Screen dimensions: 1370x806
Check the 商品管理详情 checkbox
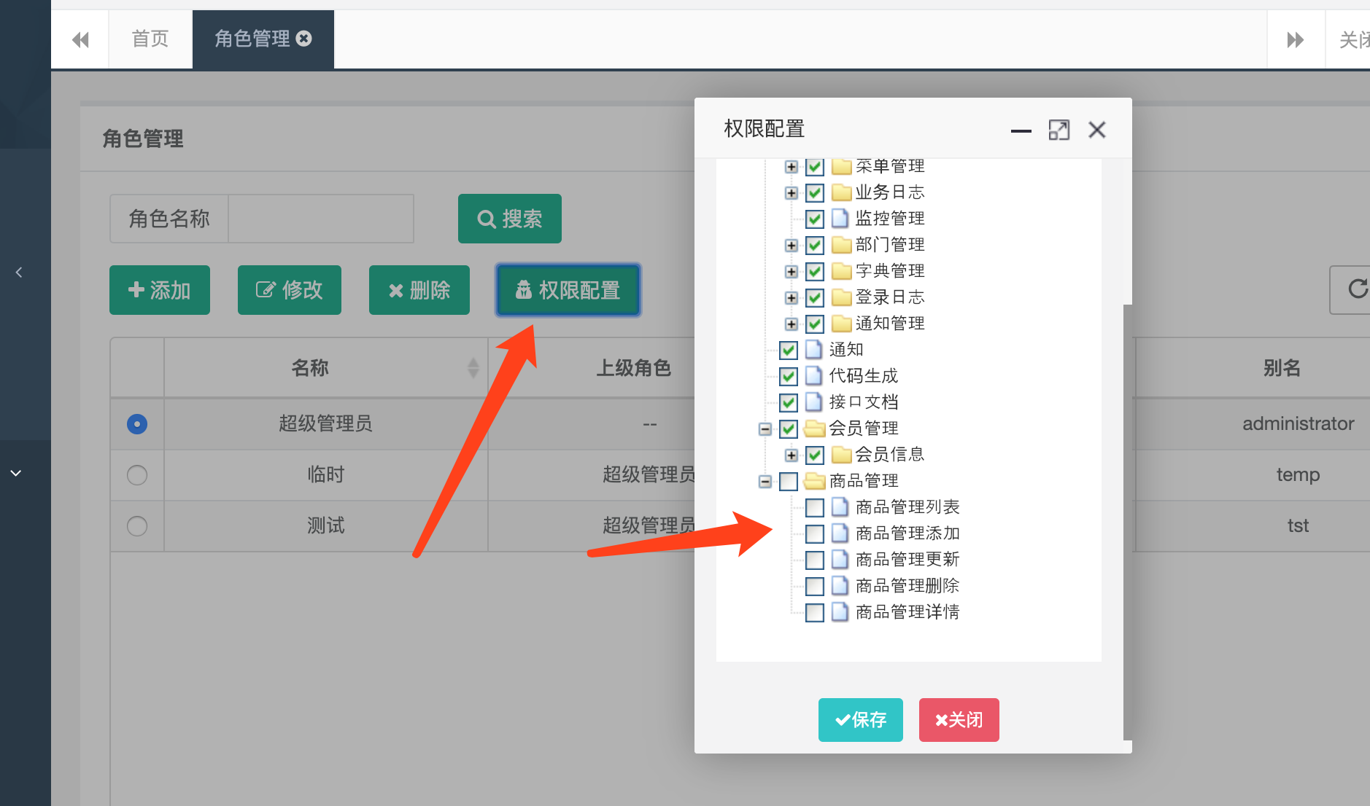[x=815, y=612]
